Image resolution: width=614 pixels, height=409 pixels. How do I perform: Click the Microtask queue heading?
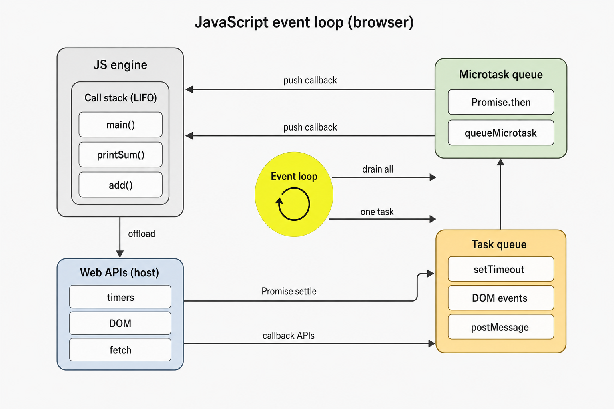(501, 75)
